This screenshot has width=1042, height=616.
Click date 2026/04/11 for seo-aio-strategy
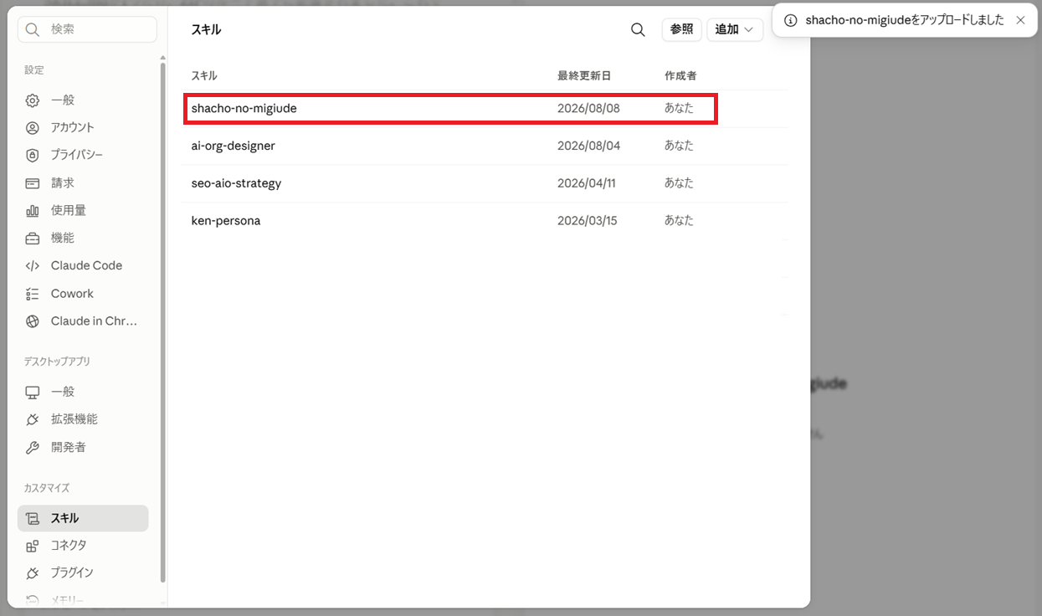click(587, 183)
